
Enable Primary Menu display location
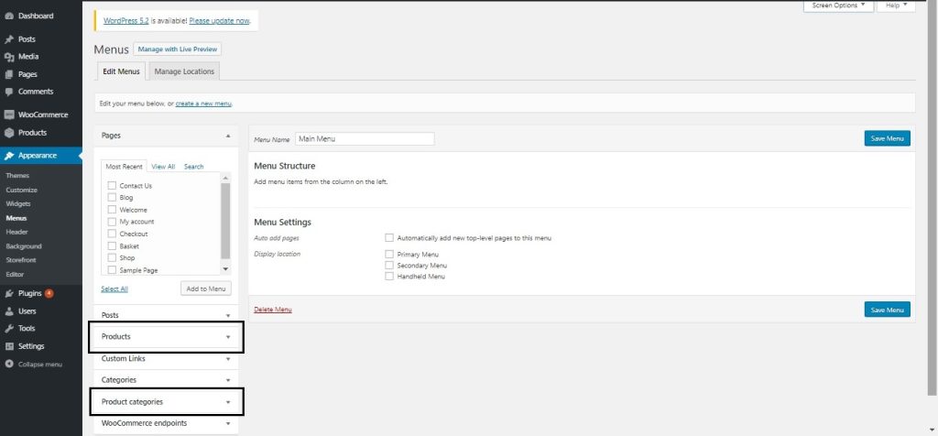click(x=389, y=254)
